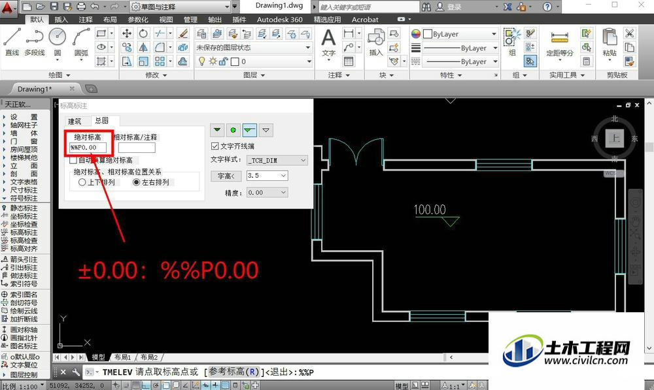The height and width of the screenshot is (390, 654).
Task: Click the 相对标高/注释 input field
Action: click(x=137, y=148)
